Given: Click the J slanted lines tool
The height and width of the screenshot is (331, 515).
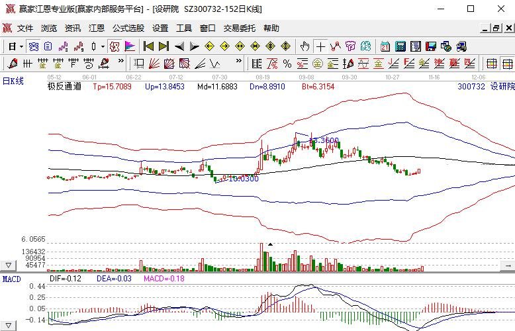Looking at the screenshot, I should point(393,64).
